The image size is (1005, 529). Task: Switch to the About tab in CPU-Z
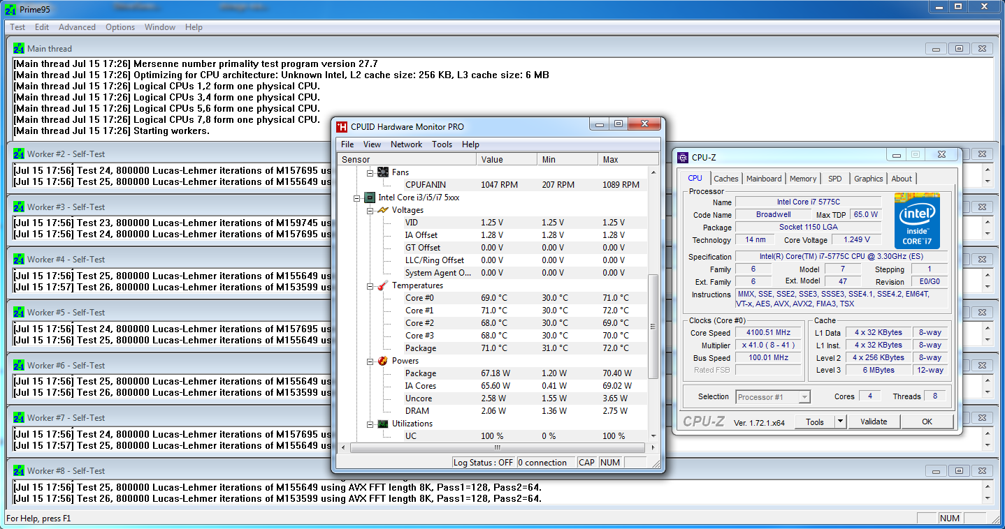point(902,179)
